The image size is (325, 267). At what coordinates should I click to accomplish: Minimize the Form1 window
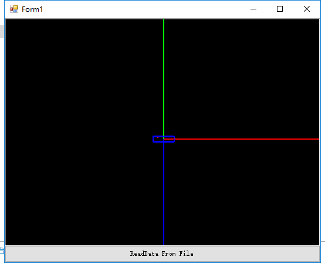253,9
